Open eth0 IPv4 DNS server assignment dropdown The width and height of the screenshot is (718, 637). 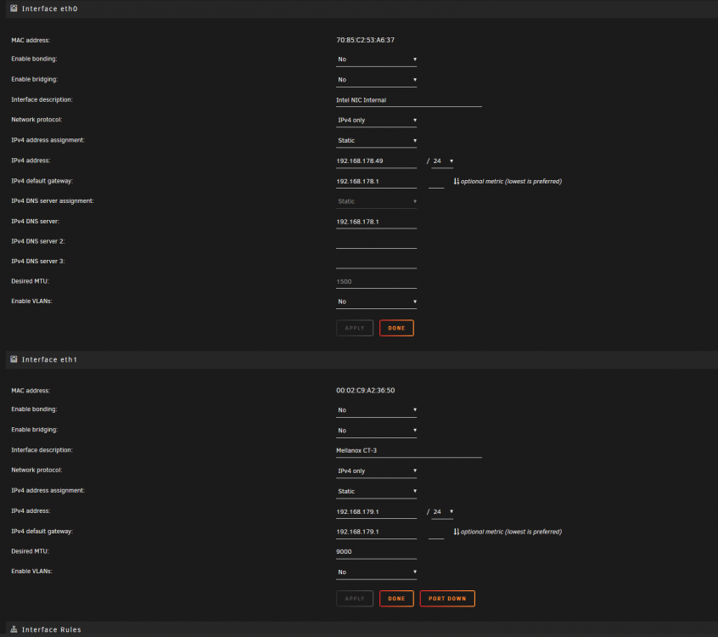pyautogui.click(x=376, y=201)
